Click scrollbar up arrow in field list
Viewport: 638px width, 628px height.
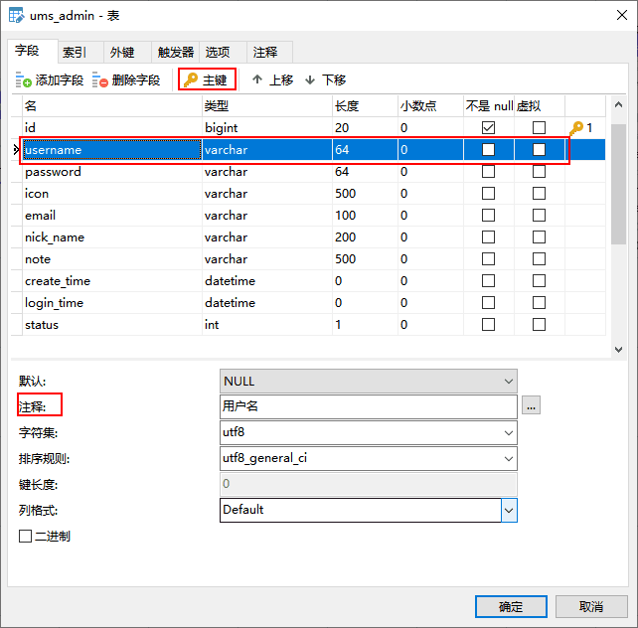click(618, 104)
